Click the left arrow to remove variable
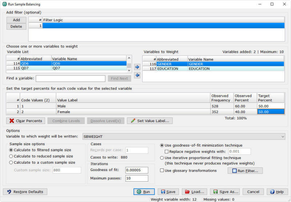The image size is (291, 202). tap(137, 75)
